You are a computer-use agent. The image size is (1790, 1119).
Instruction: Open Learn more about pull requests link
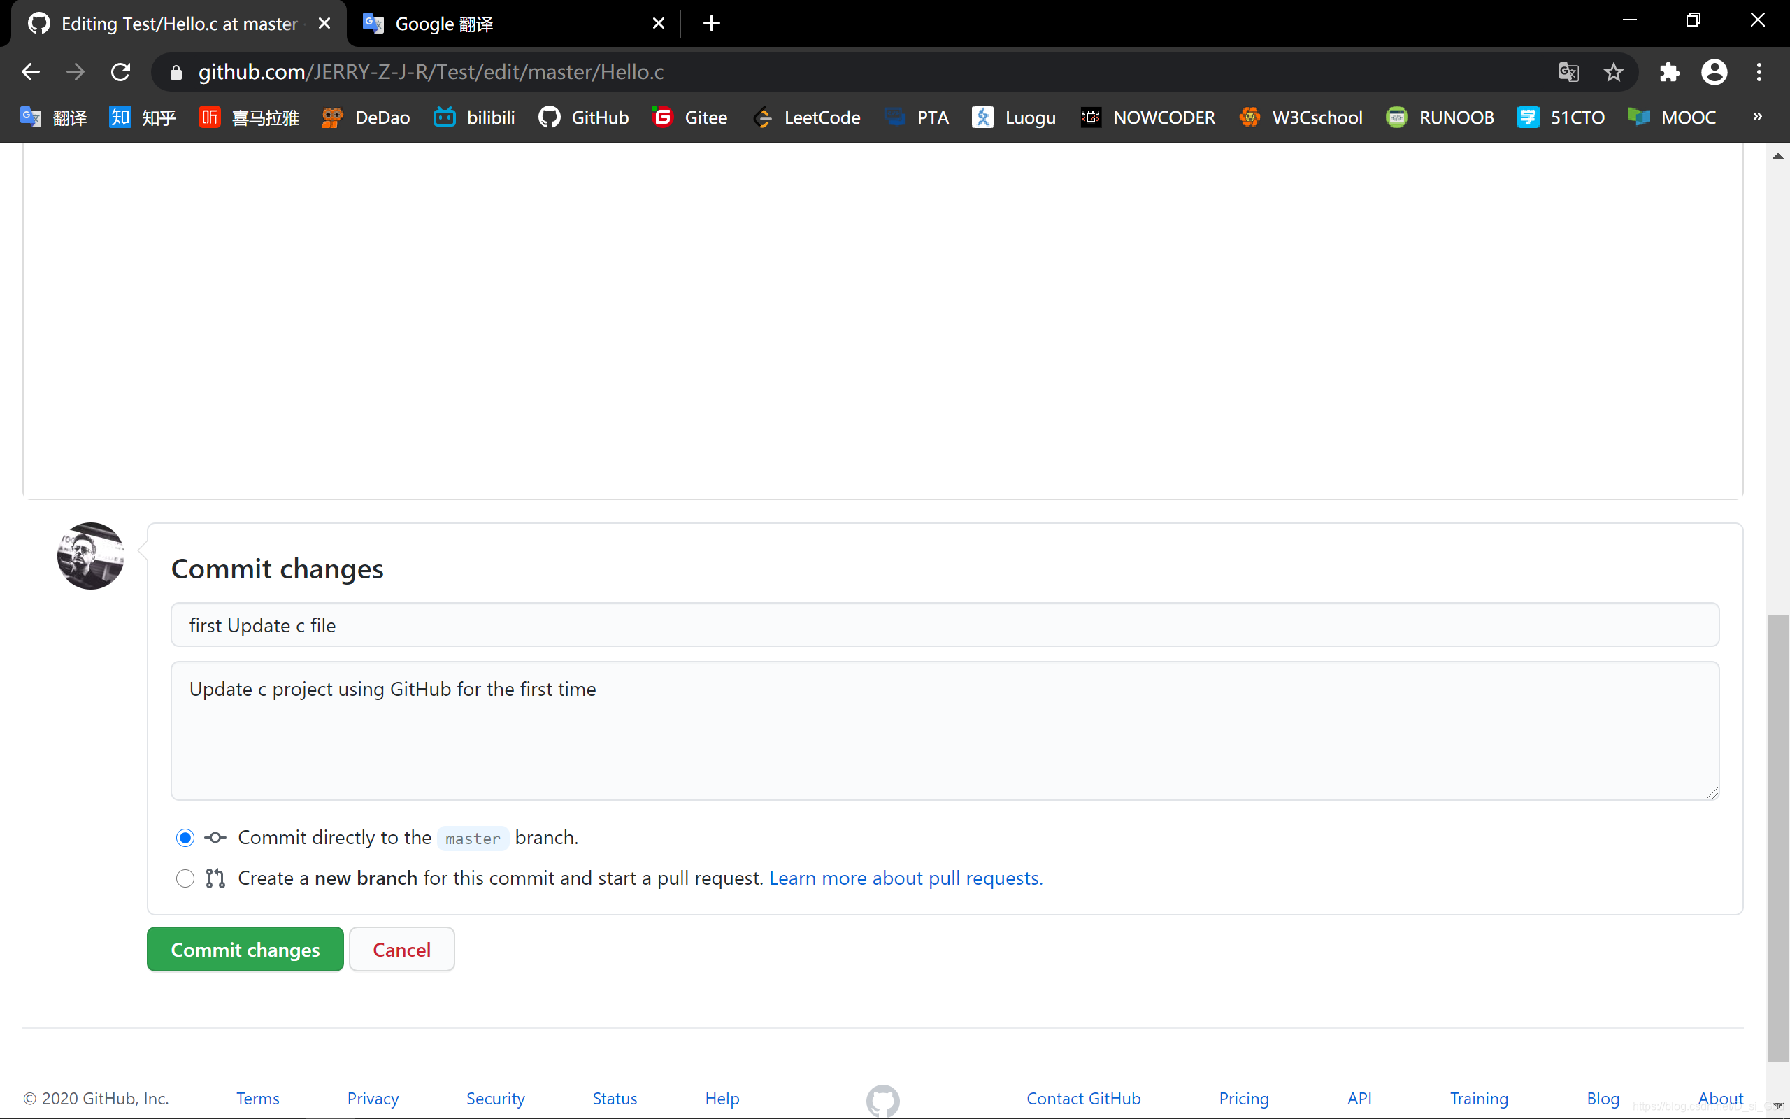pos(905,878)
